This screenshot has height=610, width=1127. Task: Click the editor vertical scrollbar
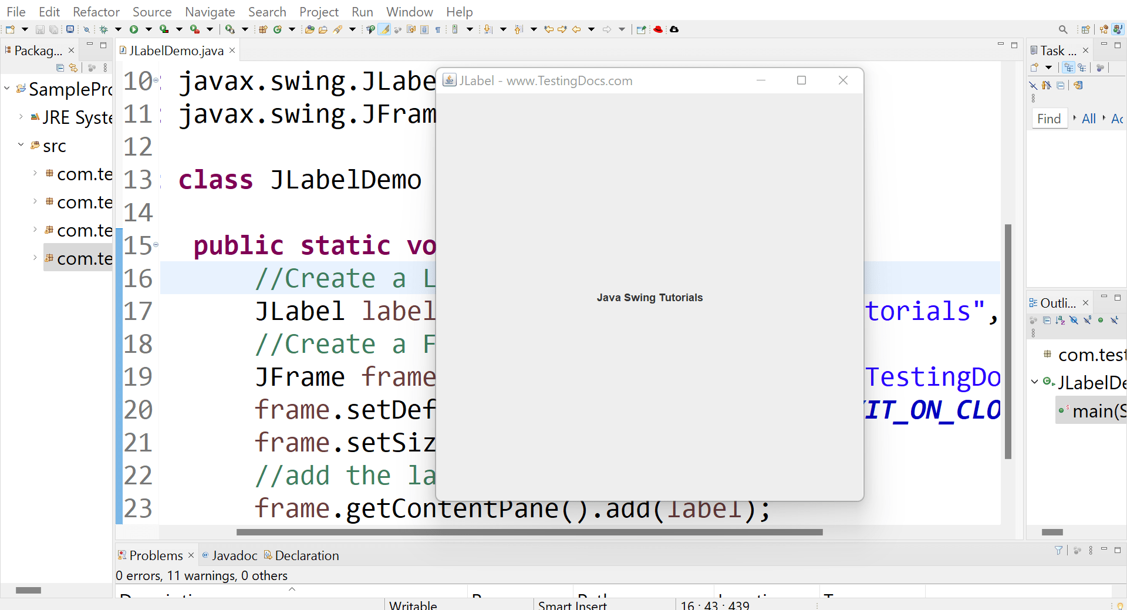[x=1008, y=341]
